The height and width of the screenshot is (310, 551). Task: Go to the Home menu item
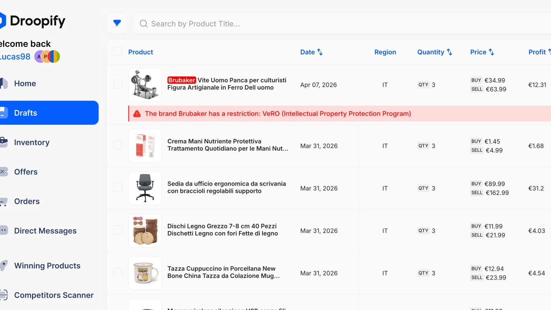[x=25, y=83]
